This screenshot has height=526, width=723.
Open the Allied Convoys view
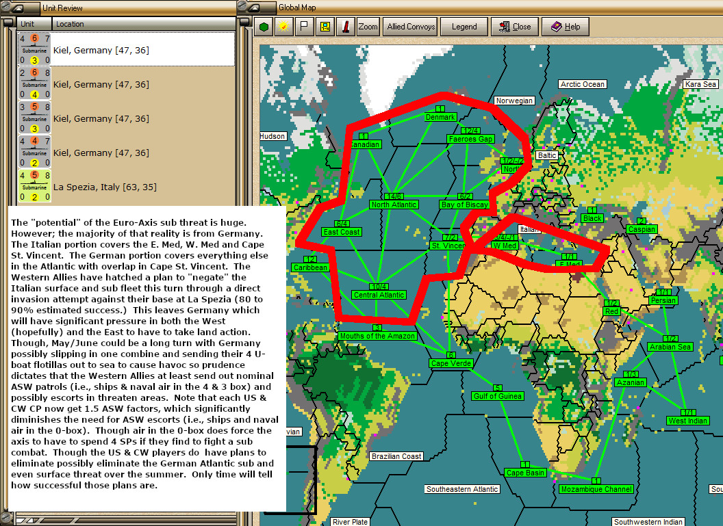tap(409, 27)
